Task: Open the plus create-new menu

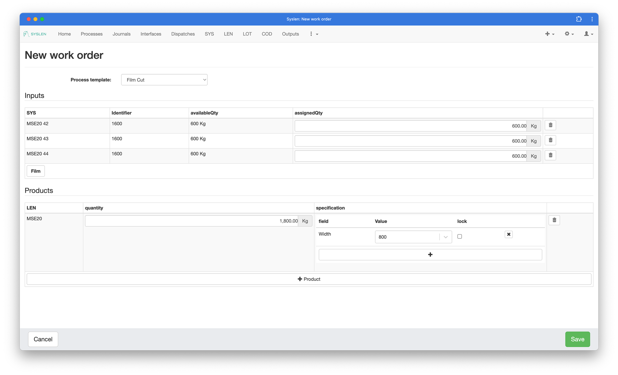Action: [x=549, y=34]
